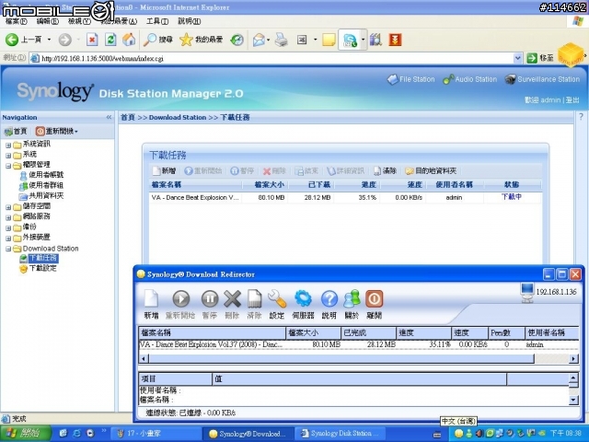589x442 pixels.
Task: Expand the 系統 tree node
Action: coord(8,156)
